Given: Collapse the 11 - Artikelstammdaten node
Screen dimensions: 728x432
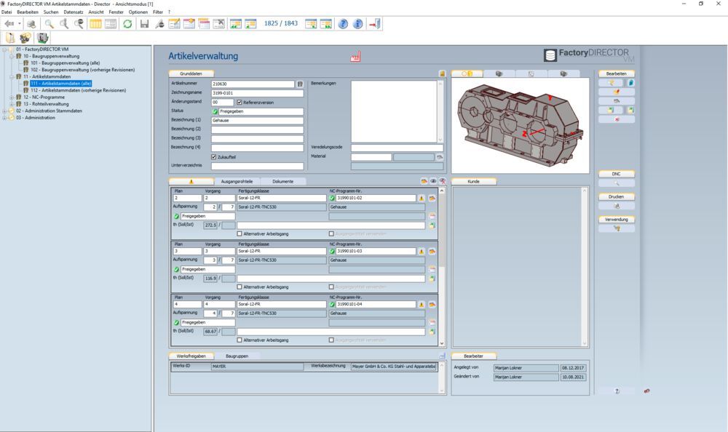Looking at the screenshot, I should click(x=12, y=76).
